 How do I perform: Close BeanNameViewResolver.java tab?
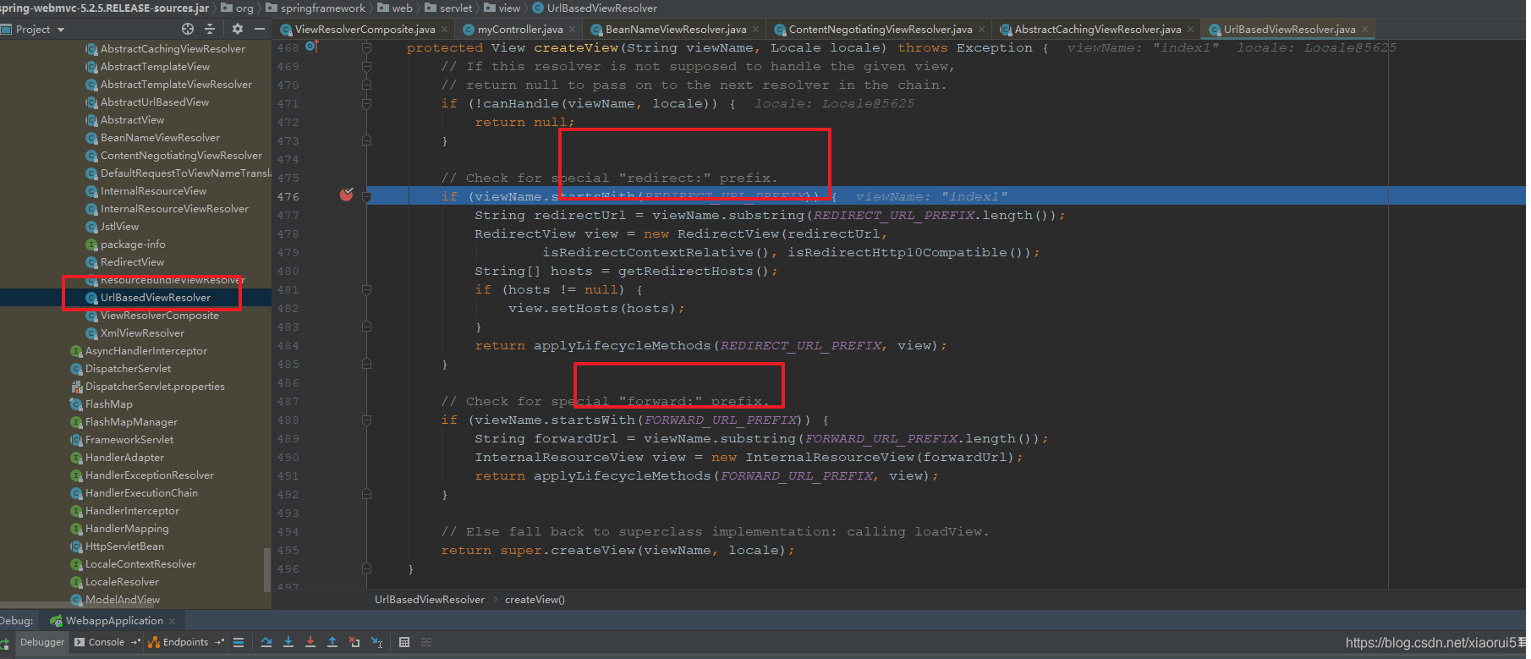pos(755,30)
